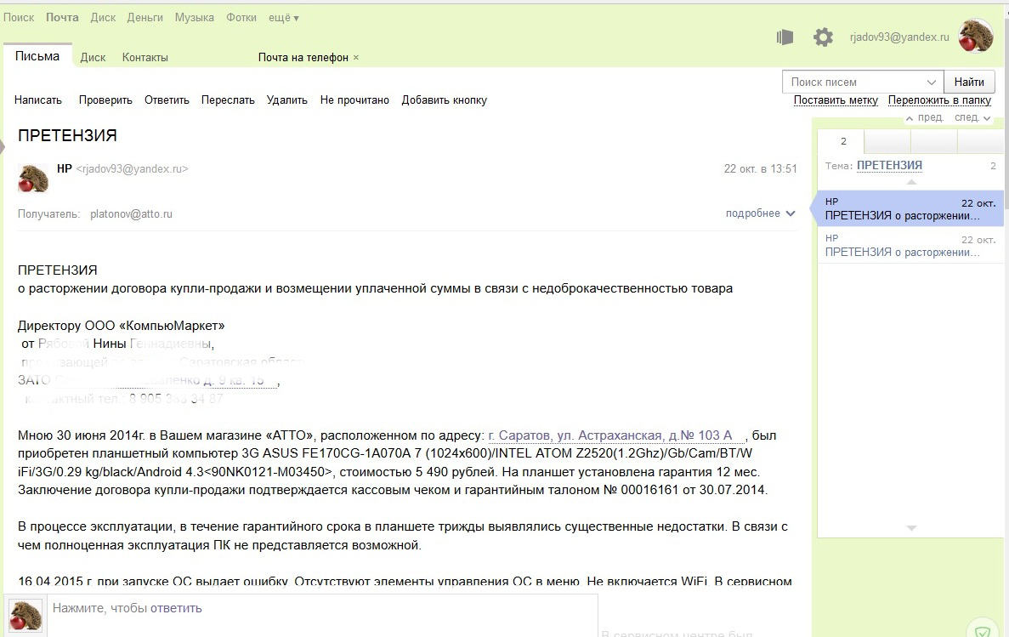Focus the "Поиск писем" search field

tap(853, 82)
